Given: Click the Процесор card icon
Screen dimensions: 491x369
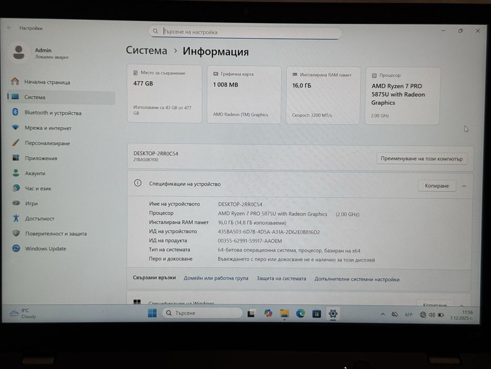Looking at the screenshot, I should 374,75.
